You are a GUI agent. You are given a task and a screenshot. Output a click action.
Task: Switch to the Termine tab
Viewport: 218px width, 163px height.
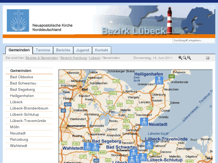43,50
